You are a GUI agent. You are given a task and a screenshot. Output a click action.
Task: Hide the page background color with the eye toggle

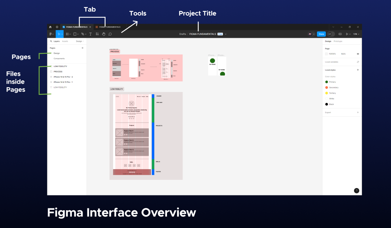point(358,54)
